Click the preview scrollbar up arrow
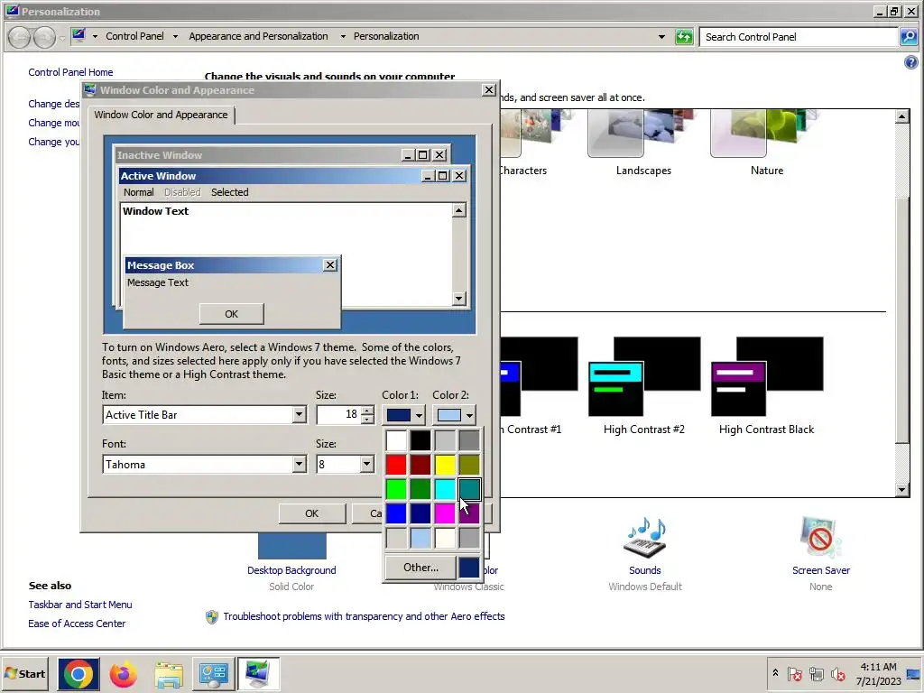Viewport: 924px width, 693px height. [x=459, y=210]
